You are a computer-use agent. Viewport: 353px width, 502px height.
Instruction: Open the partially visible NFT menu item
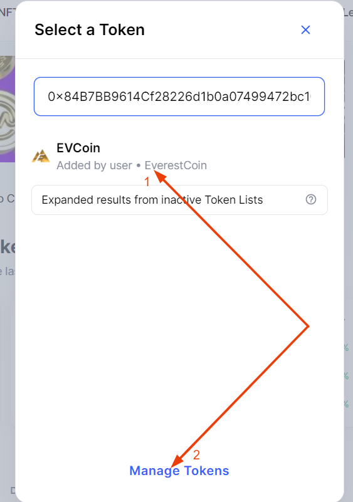click(7, 12)
